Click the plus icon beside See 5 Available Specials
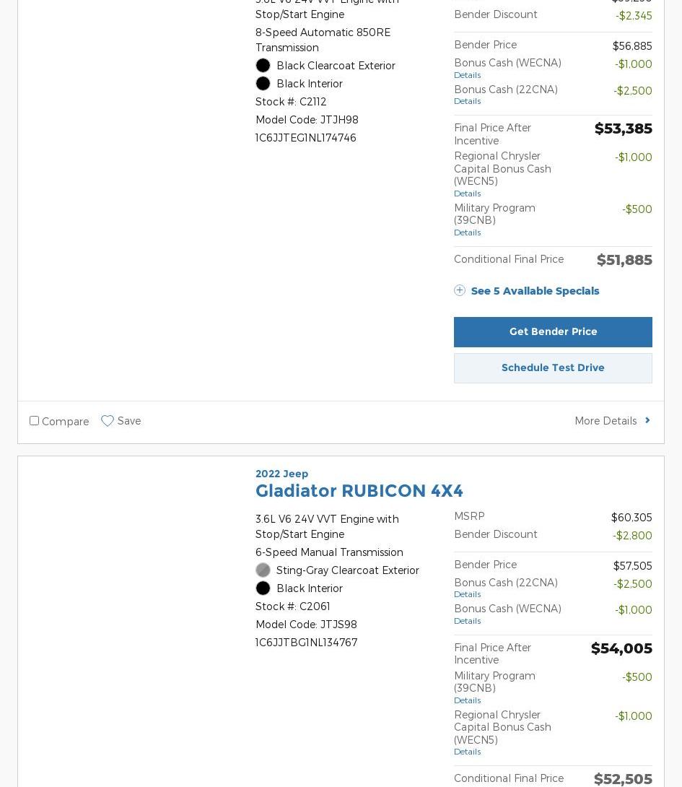The height and width of the screenshot is (787, 682). click(460, 290)
